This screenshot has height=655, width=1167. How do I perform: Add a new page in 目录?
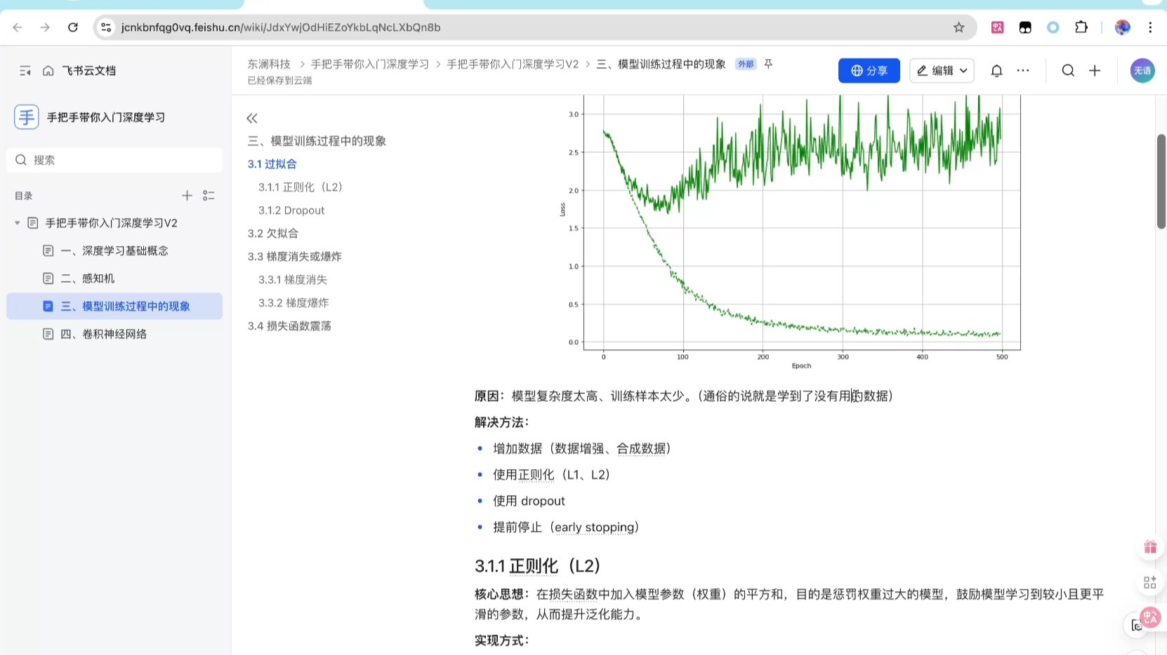[187, 196]
